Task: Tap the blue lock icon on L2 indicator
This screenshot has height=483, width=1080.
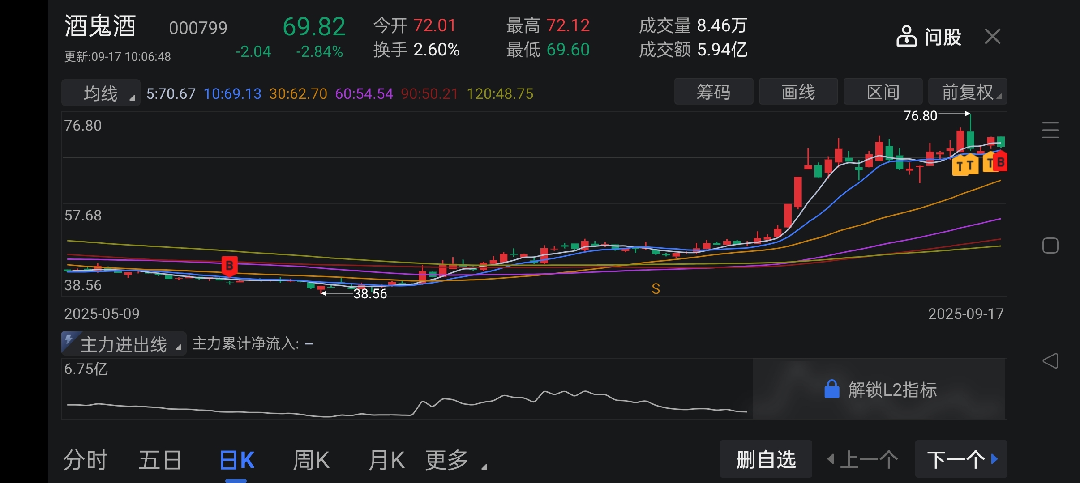Action: 831,389
